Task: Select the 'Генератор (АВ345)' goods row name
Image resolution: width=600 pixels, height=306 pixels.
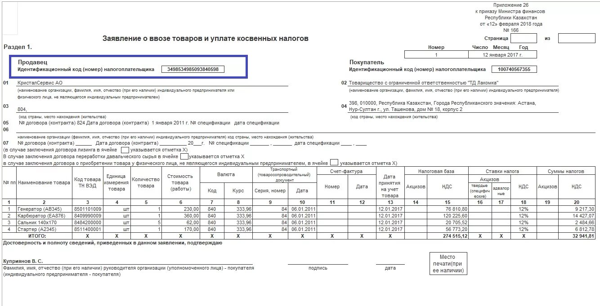Action: (x=39, y=209)
